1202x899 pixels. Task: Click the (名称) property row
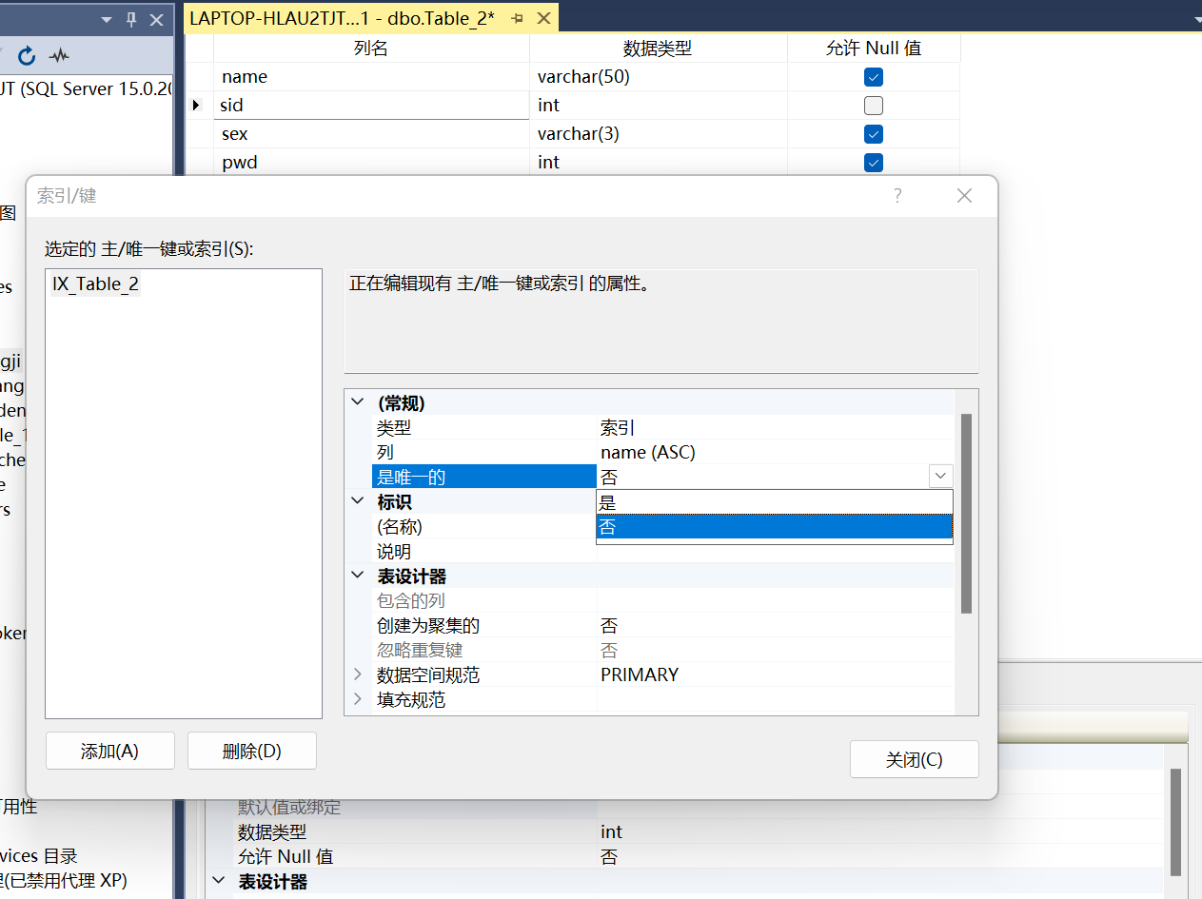tap(484, 526)
